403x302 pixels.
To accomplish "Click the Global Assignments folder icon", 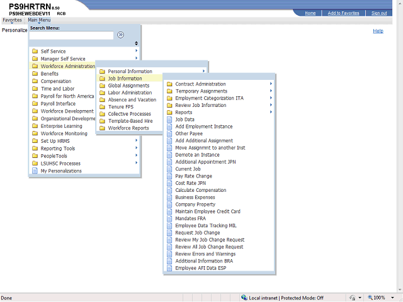I will click(102, 86).
